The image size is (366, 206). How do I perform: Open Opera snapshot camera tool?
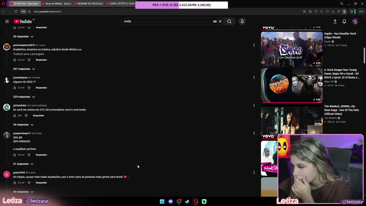[x=310, y=11]
